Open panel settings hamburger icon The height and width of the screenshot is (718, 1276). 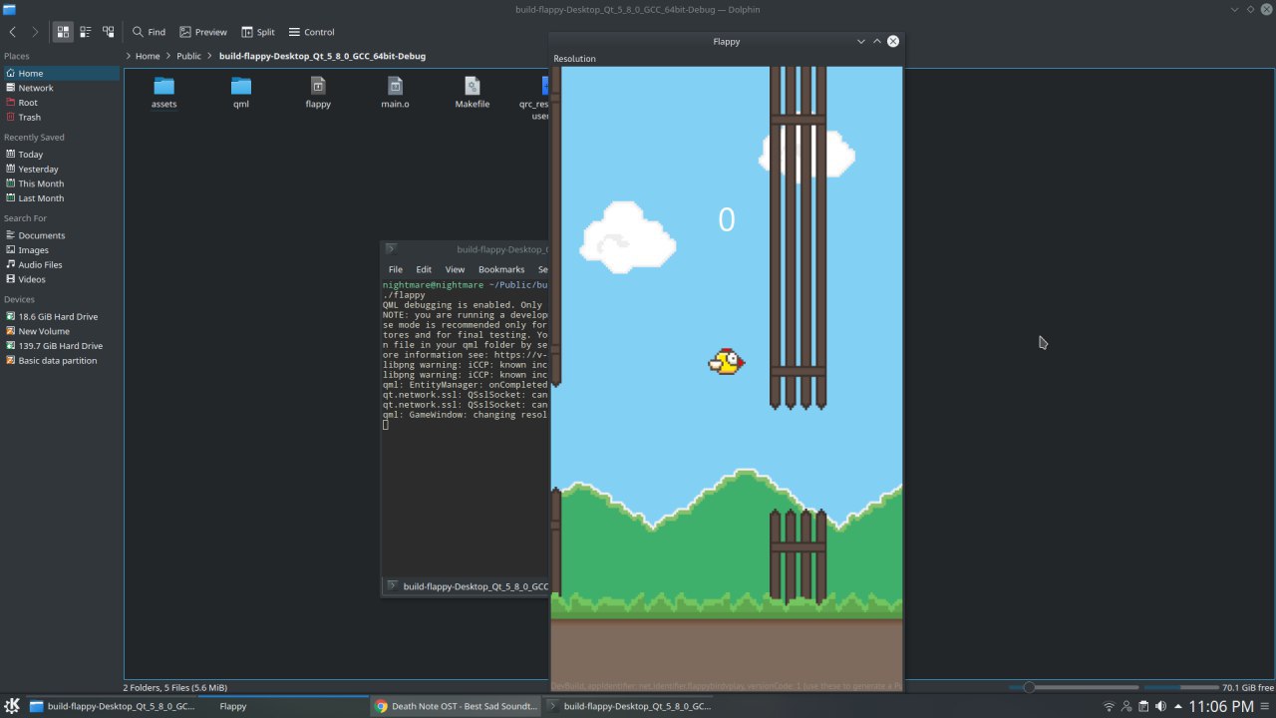coord(1266,706)
